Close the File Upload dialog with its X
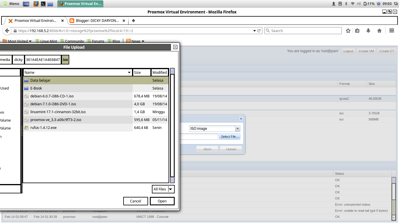 pyautogui.click(x=175, y=47)
